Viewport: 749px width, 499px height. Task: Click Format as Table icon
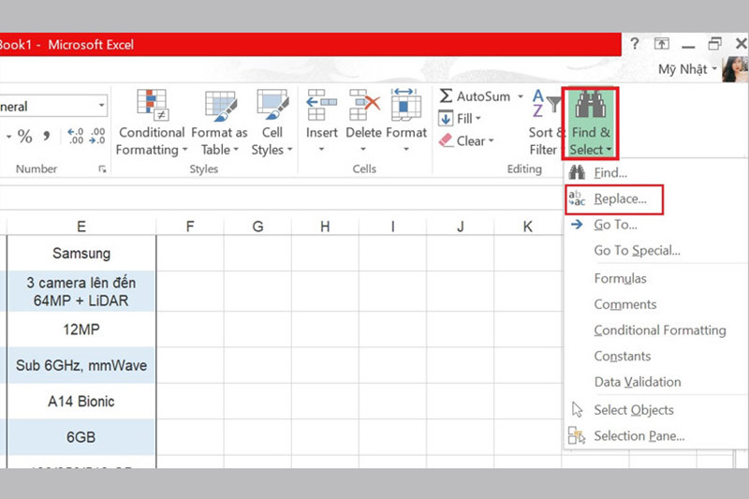point(220,104)
